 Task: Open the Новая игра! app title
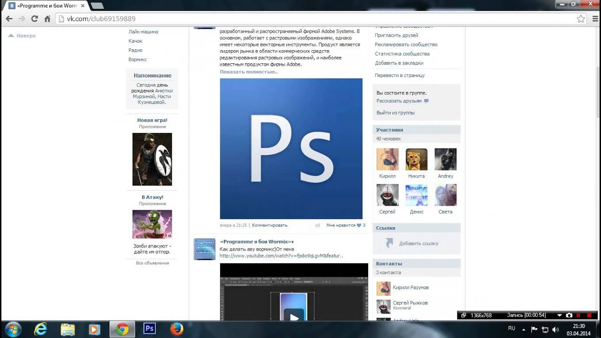(152, 120)
